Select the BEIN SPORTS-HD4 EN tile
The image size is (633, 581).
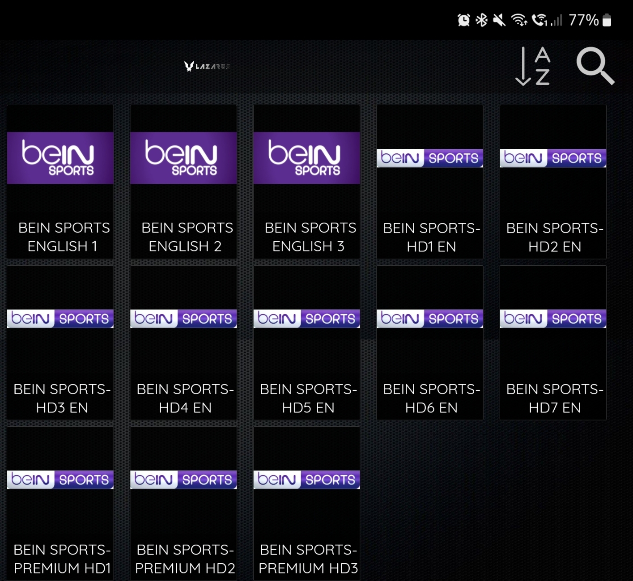pos(183,343)
